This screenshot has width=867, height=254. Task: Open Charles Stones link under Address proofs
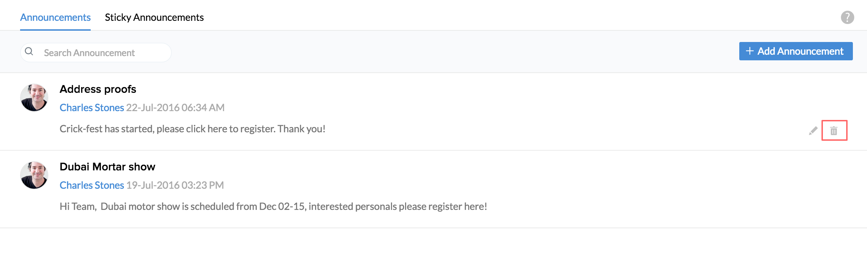point(92,108)
